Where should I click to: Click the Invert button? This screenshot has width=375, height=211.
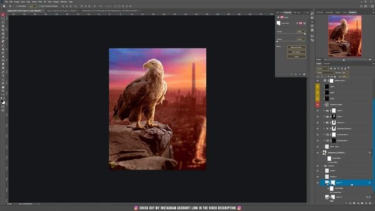pyautogui.click(x=296, y=57)
